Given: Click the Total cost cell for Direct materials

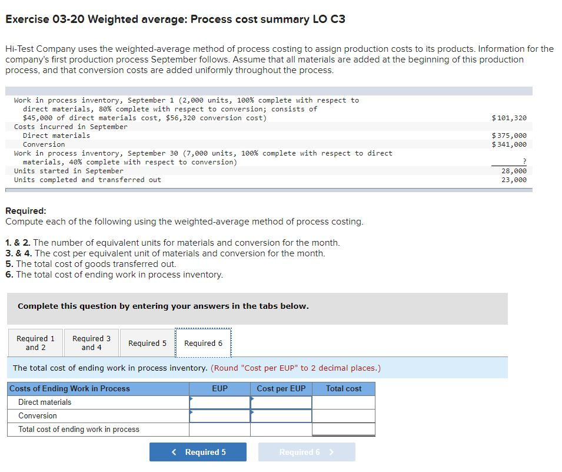Looking at the screenshot, I should pos(344,402).
